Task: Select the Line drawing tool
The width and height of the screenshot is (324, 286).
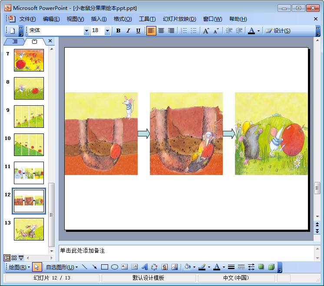Action: coord(85,267)
